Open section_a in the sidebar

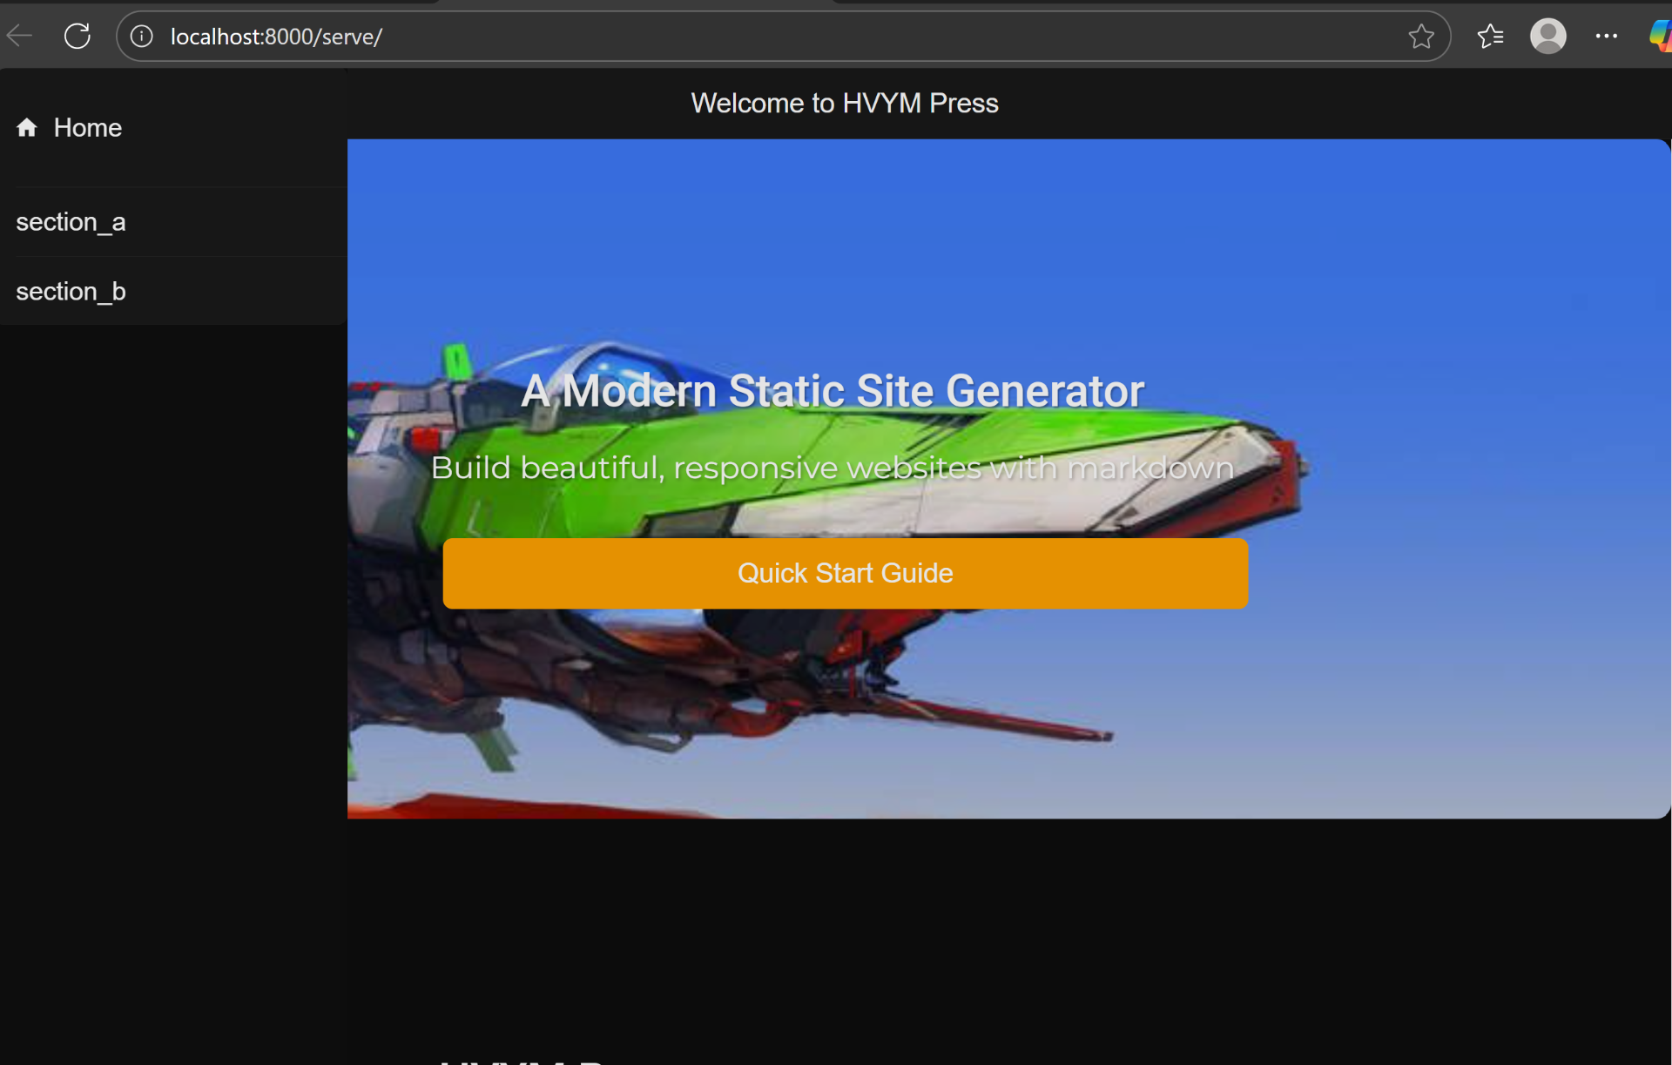[71, 223]
